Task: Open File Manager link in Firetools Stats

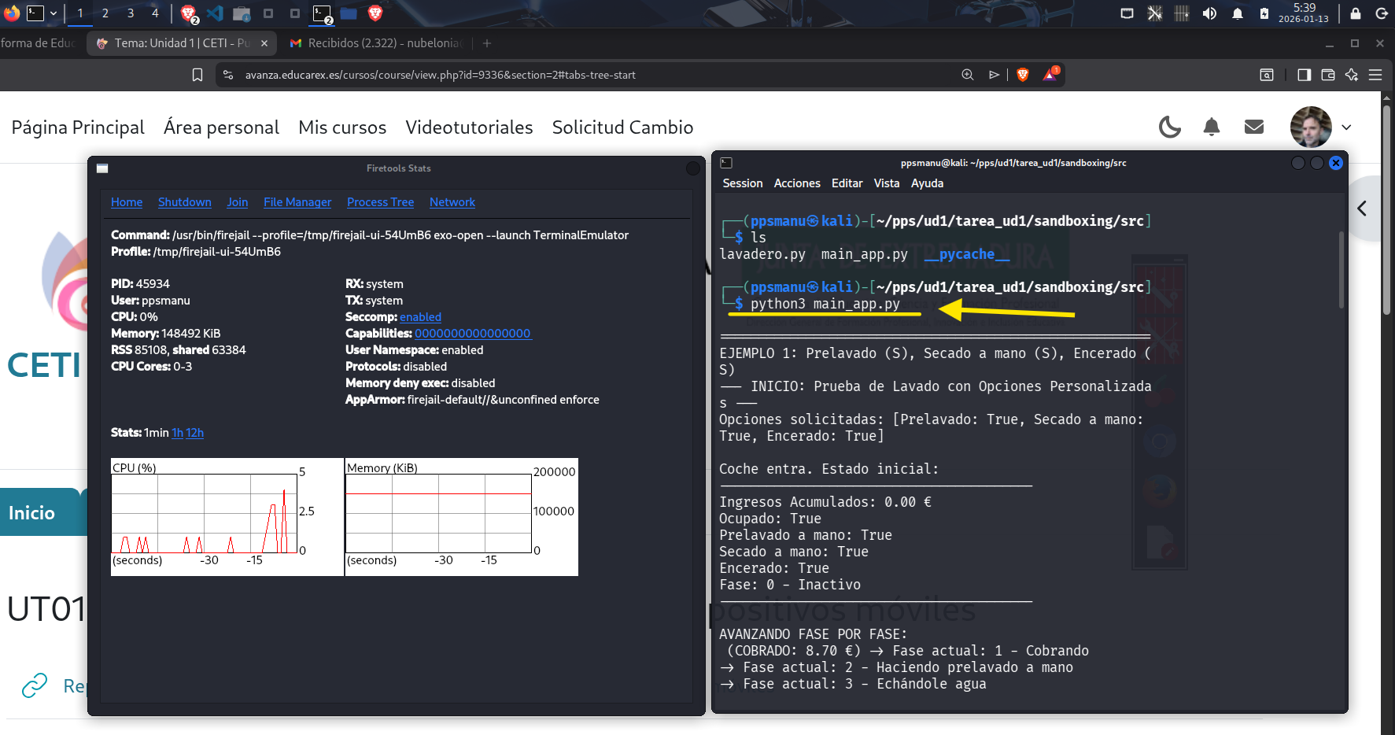Action: [x=297, y=202]
